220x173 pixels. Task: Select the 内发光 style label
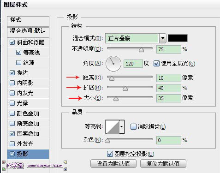tap(25, 93)
